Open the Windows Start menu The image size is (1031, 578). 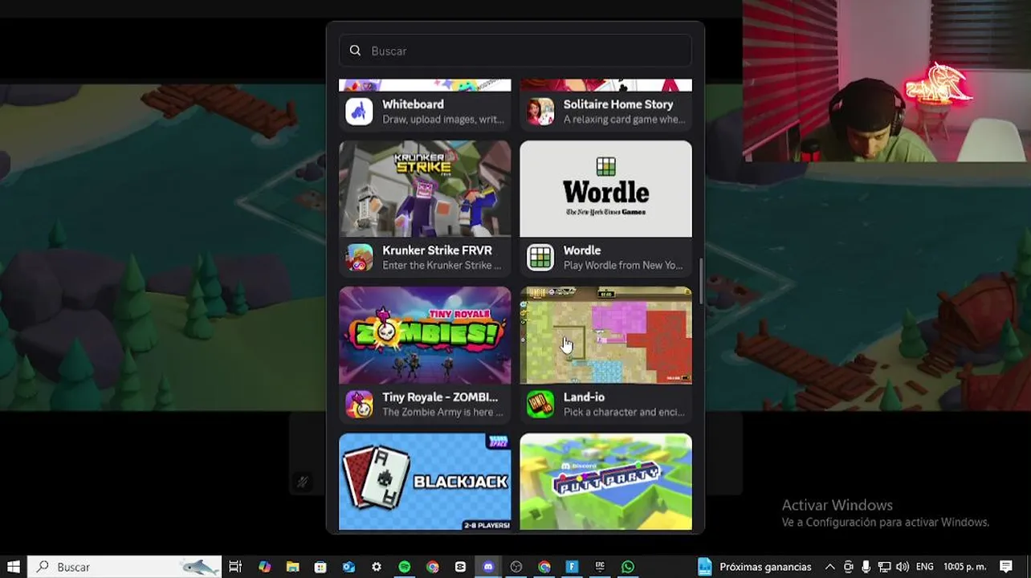click(x=14, y=567)
